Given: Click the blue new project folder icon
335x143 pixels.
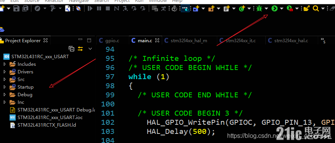Looking at the screenshot, I should click(x=196, y=8).
